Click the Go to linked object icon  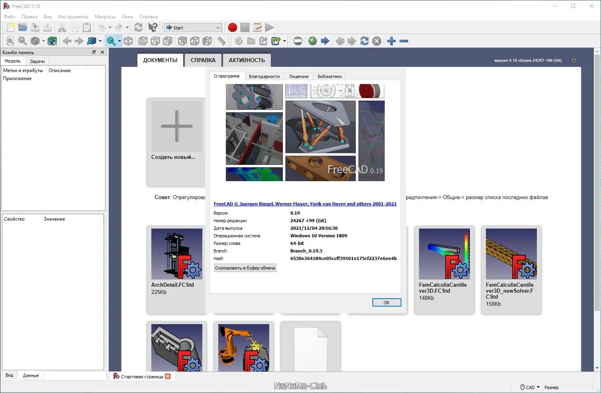(92, 41)
